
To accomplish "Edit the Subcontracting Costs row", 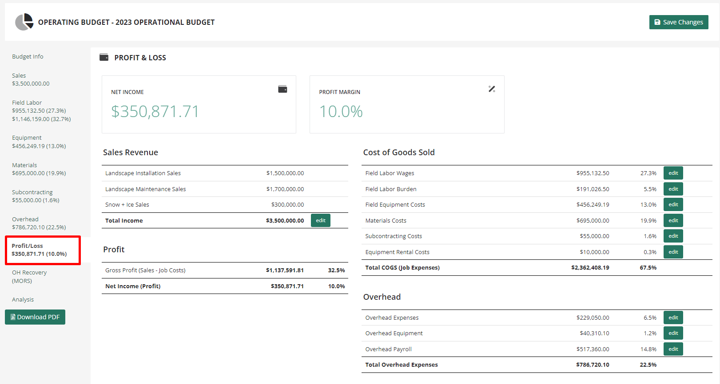I will click(x=673, y=236).
